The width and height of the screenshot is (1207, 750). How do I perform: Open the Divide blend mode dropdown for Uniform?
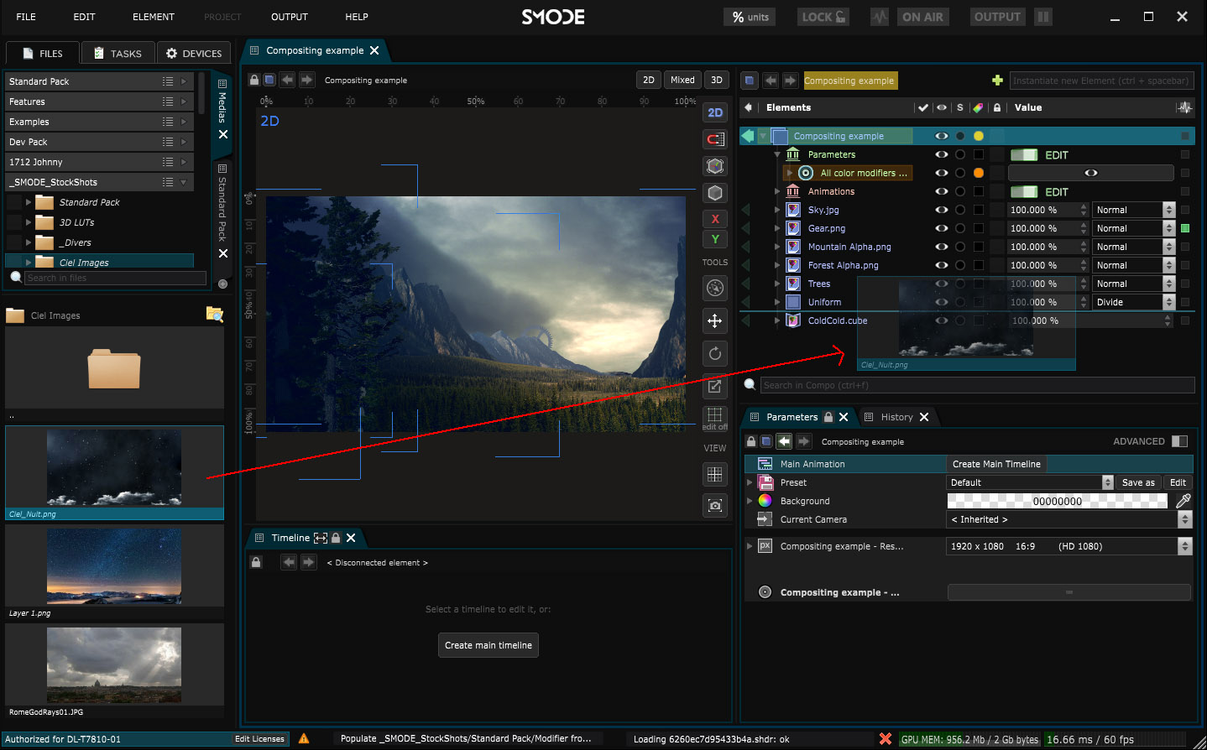coord(1133,302)
